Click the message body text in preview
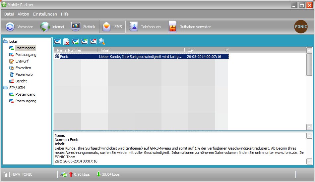This screenshot has width=315, height=182. click(179, 153)
